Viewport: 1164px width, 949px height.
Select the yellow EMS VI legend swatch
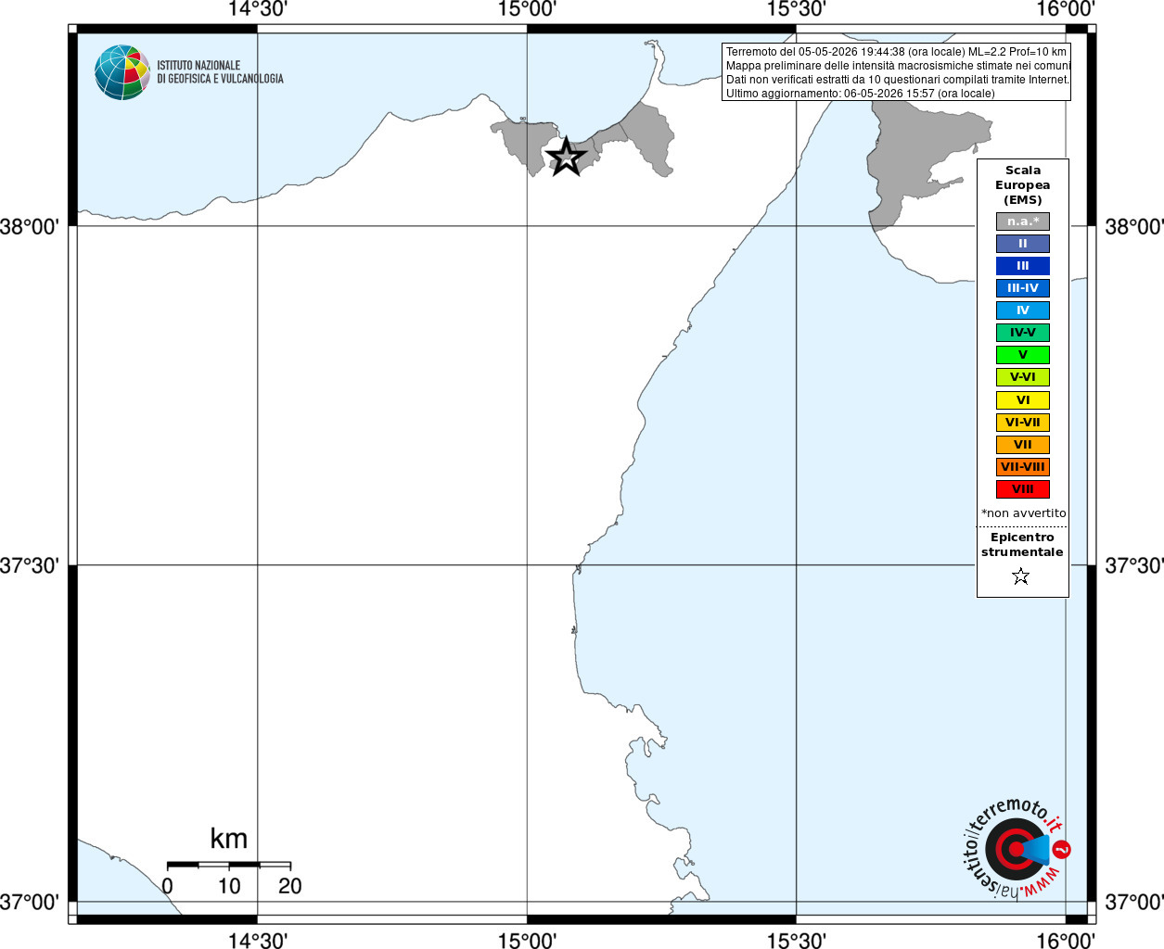click(1023, 400)
